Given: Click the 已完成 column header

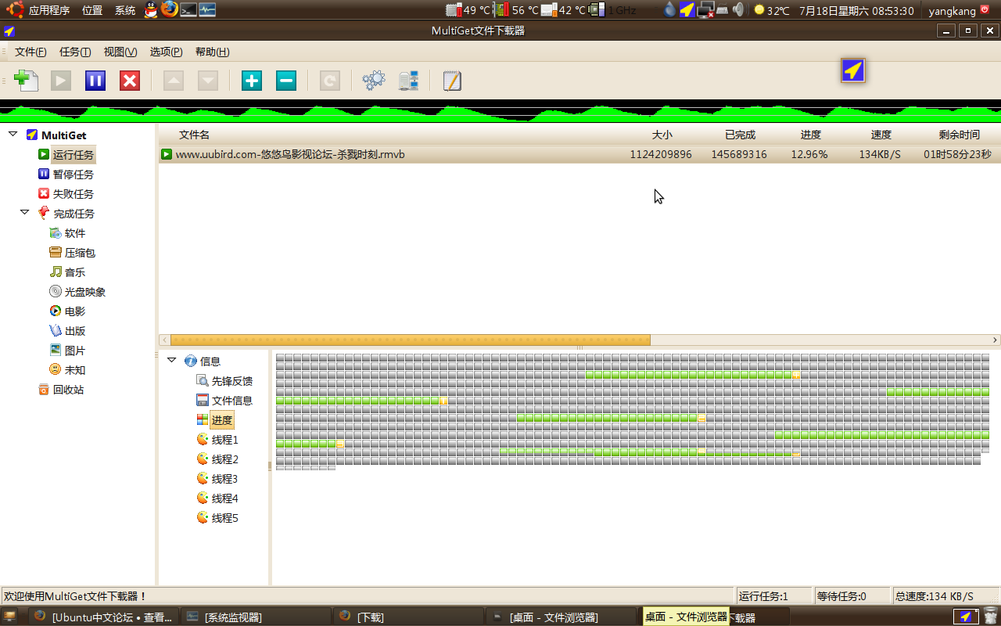Looking at the screenshot, I should 740,135.
